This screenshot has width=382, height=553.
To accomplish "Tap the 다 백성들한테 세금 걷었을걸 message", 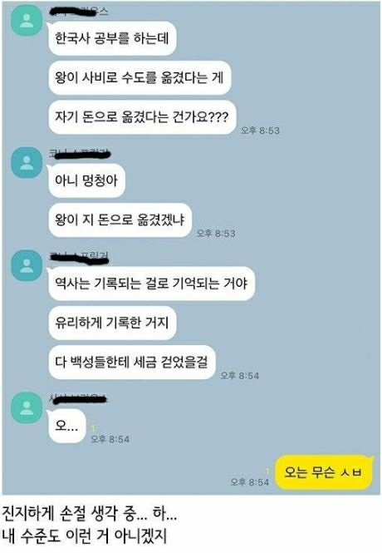I will [x=132, y=363].
